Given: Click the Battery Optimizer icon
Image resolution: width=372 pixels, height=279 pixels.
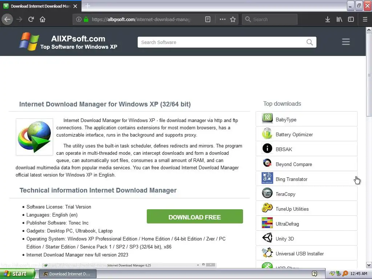Looking at the screenshot, I should point(267,133).
